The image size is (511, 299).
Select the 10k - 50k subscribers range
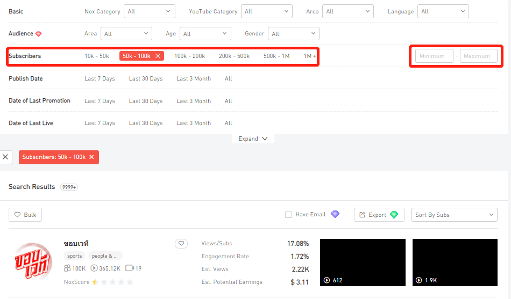[x=97, y=56]
